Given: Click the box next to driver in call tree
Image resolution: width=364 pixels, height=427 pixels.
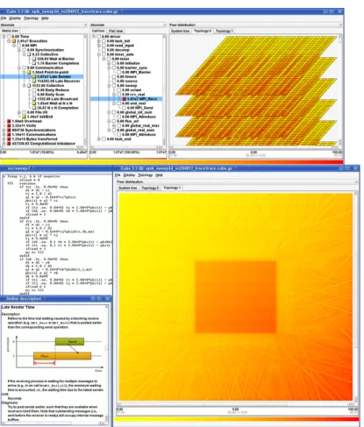Looking at the screenshot, I should (98, 37).
